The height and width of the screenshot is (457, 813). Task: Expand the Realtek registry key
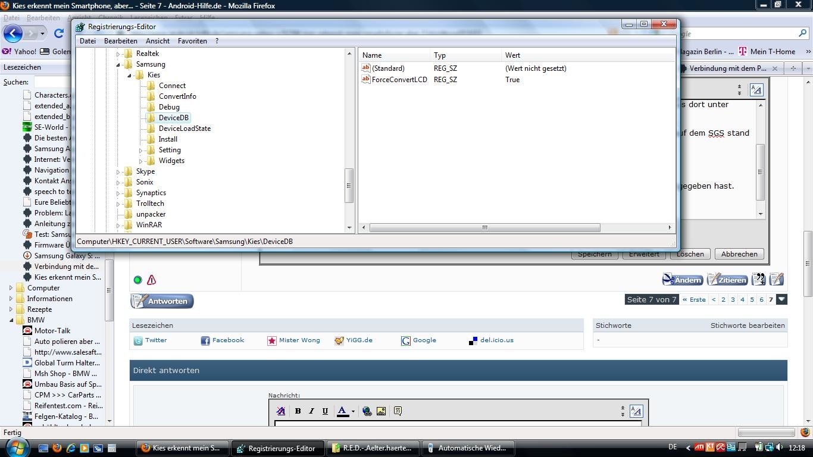click(x=118, y=54)
